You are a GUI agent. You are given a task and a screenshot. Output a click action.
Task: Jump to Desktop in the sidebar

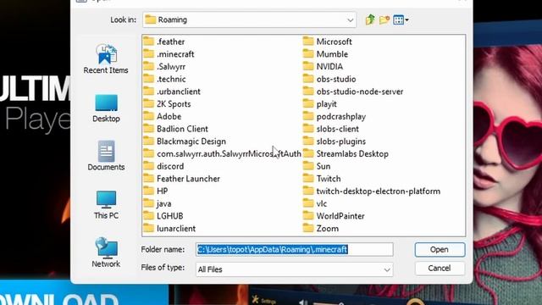(x=106, y=108)
